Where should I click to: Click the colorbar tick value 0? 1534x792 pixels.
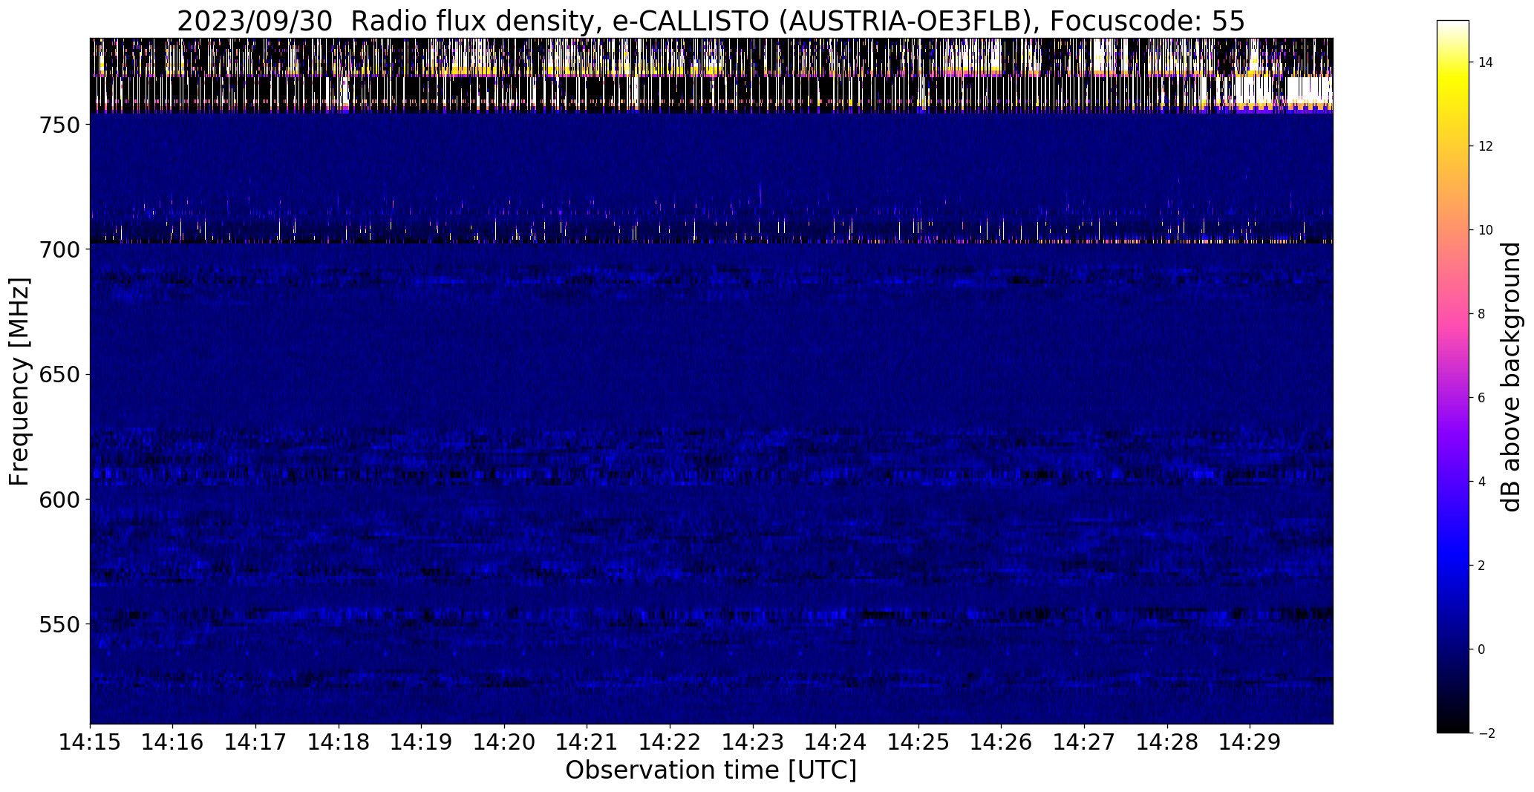pyautogui.click(x=1482, y=649)
